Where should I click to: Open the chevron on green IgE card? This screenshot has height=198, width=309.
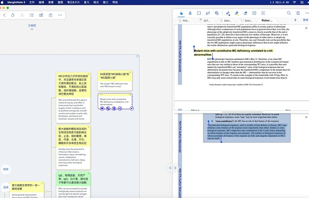pos(89,173)
